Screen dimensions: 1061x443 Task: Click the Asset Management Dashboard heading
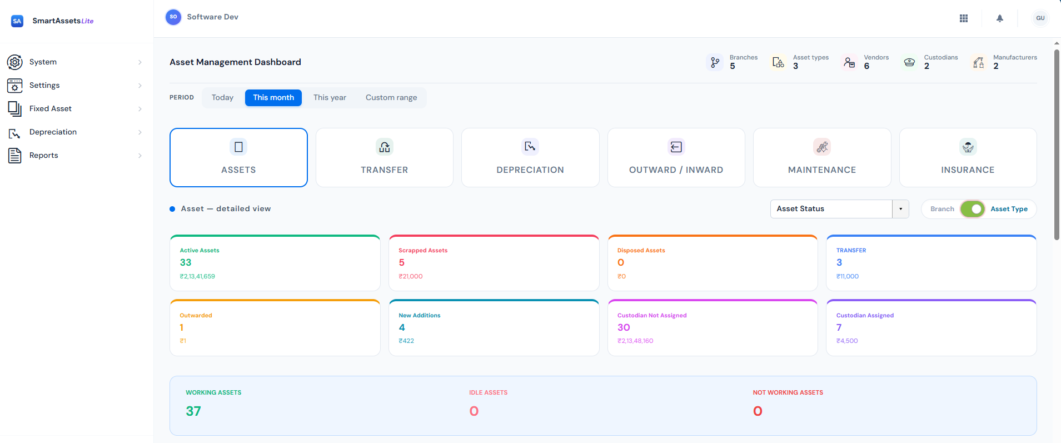tap(235, 62)
